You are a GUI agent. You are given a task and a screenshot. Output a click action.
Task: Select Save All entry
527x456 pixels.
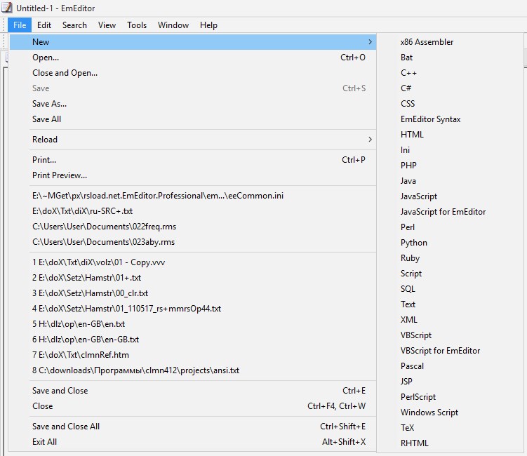[x=192, y=119]
